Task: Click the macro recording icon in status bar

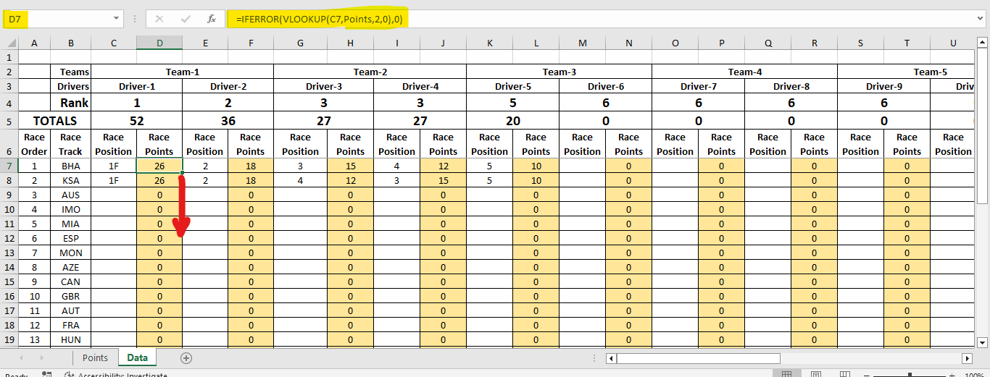Action: (x=46, y=374)
